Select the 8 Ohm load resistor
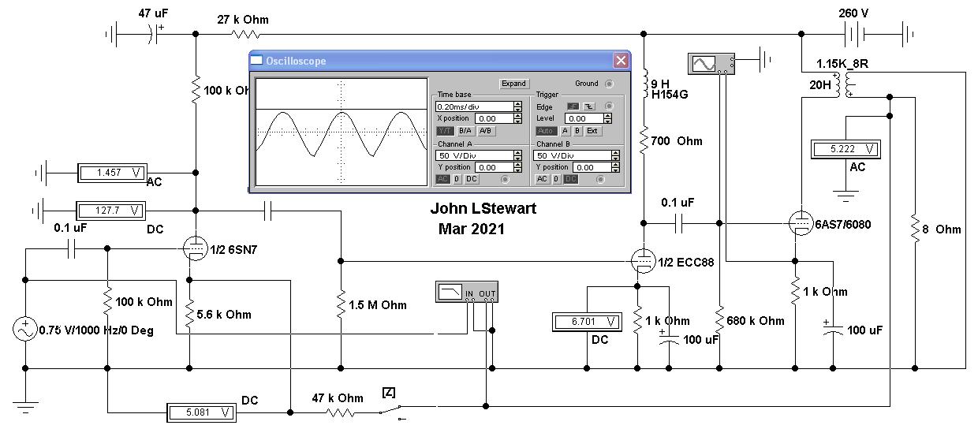Viewport: 978px width, 429px height. [914, 229]
